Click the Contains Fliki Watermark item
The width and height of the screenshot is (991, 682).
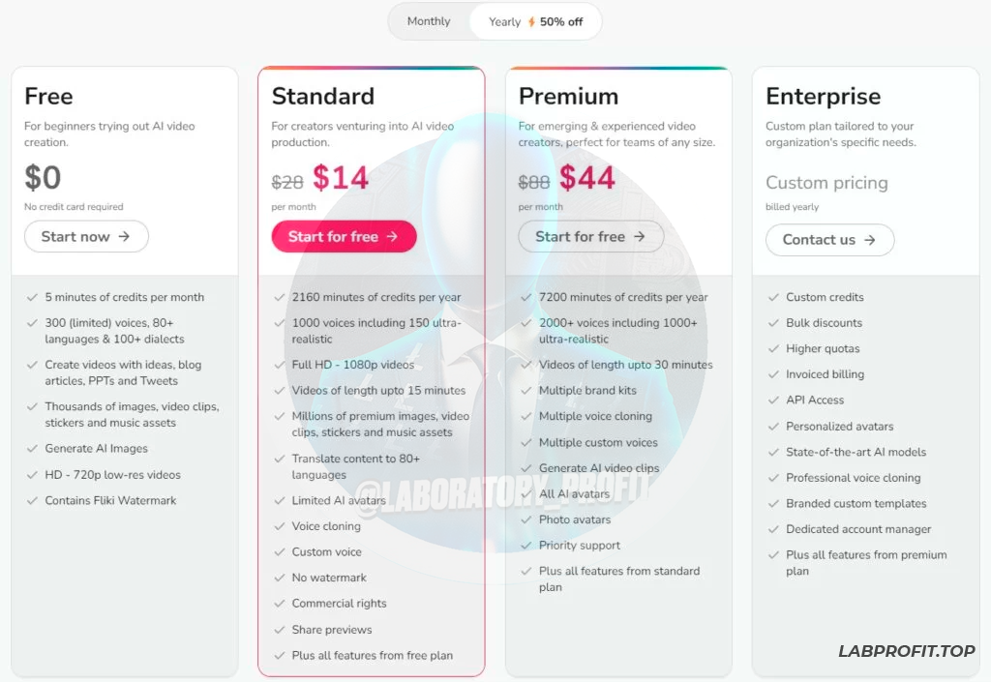point(110,501)
